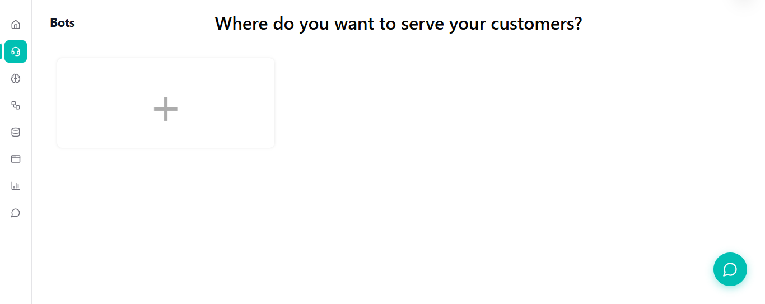Click the Bots heading
The width and height of the screenshot is (765, 304).
(62, 23)
